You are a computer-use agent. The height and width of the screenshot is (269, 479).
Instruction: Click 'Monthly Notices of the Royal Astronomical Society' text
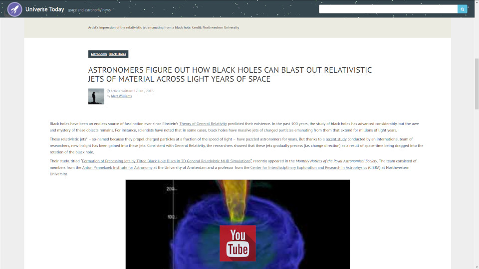[336, 161]
